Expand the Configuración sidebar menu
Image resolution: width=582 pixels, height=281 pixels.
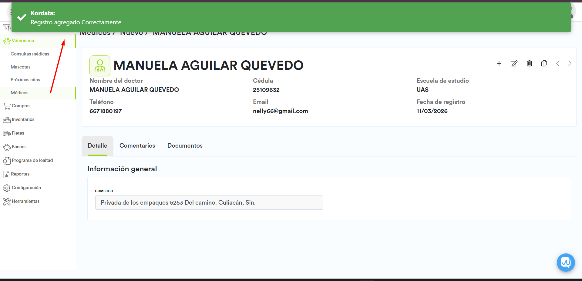(x=26, y=188)
